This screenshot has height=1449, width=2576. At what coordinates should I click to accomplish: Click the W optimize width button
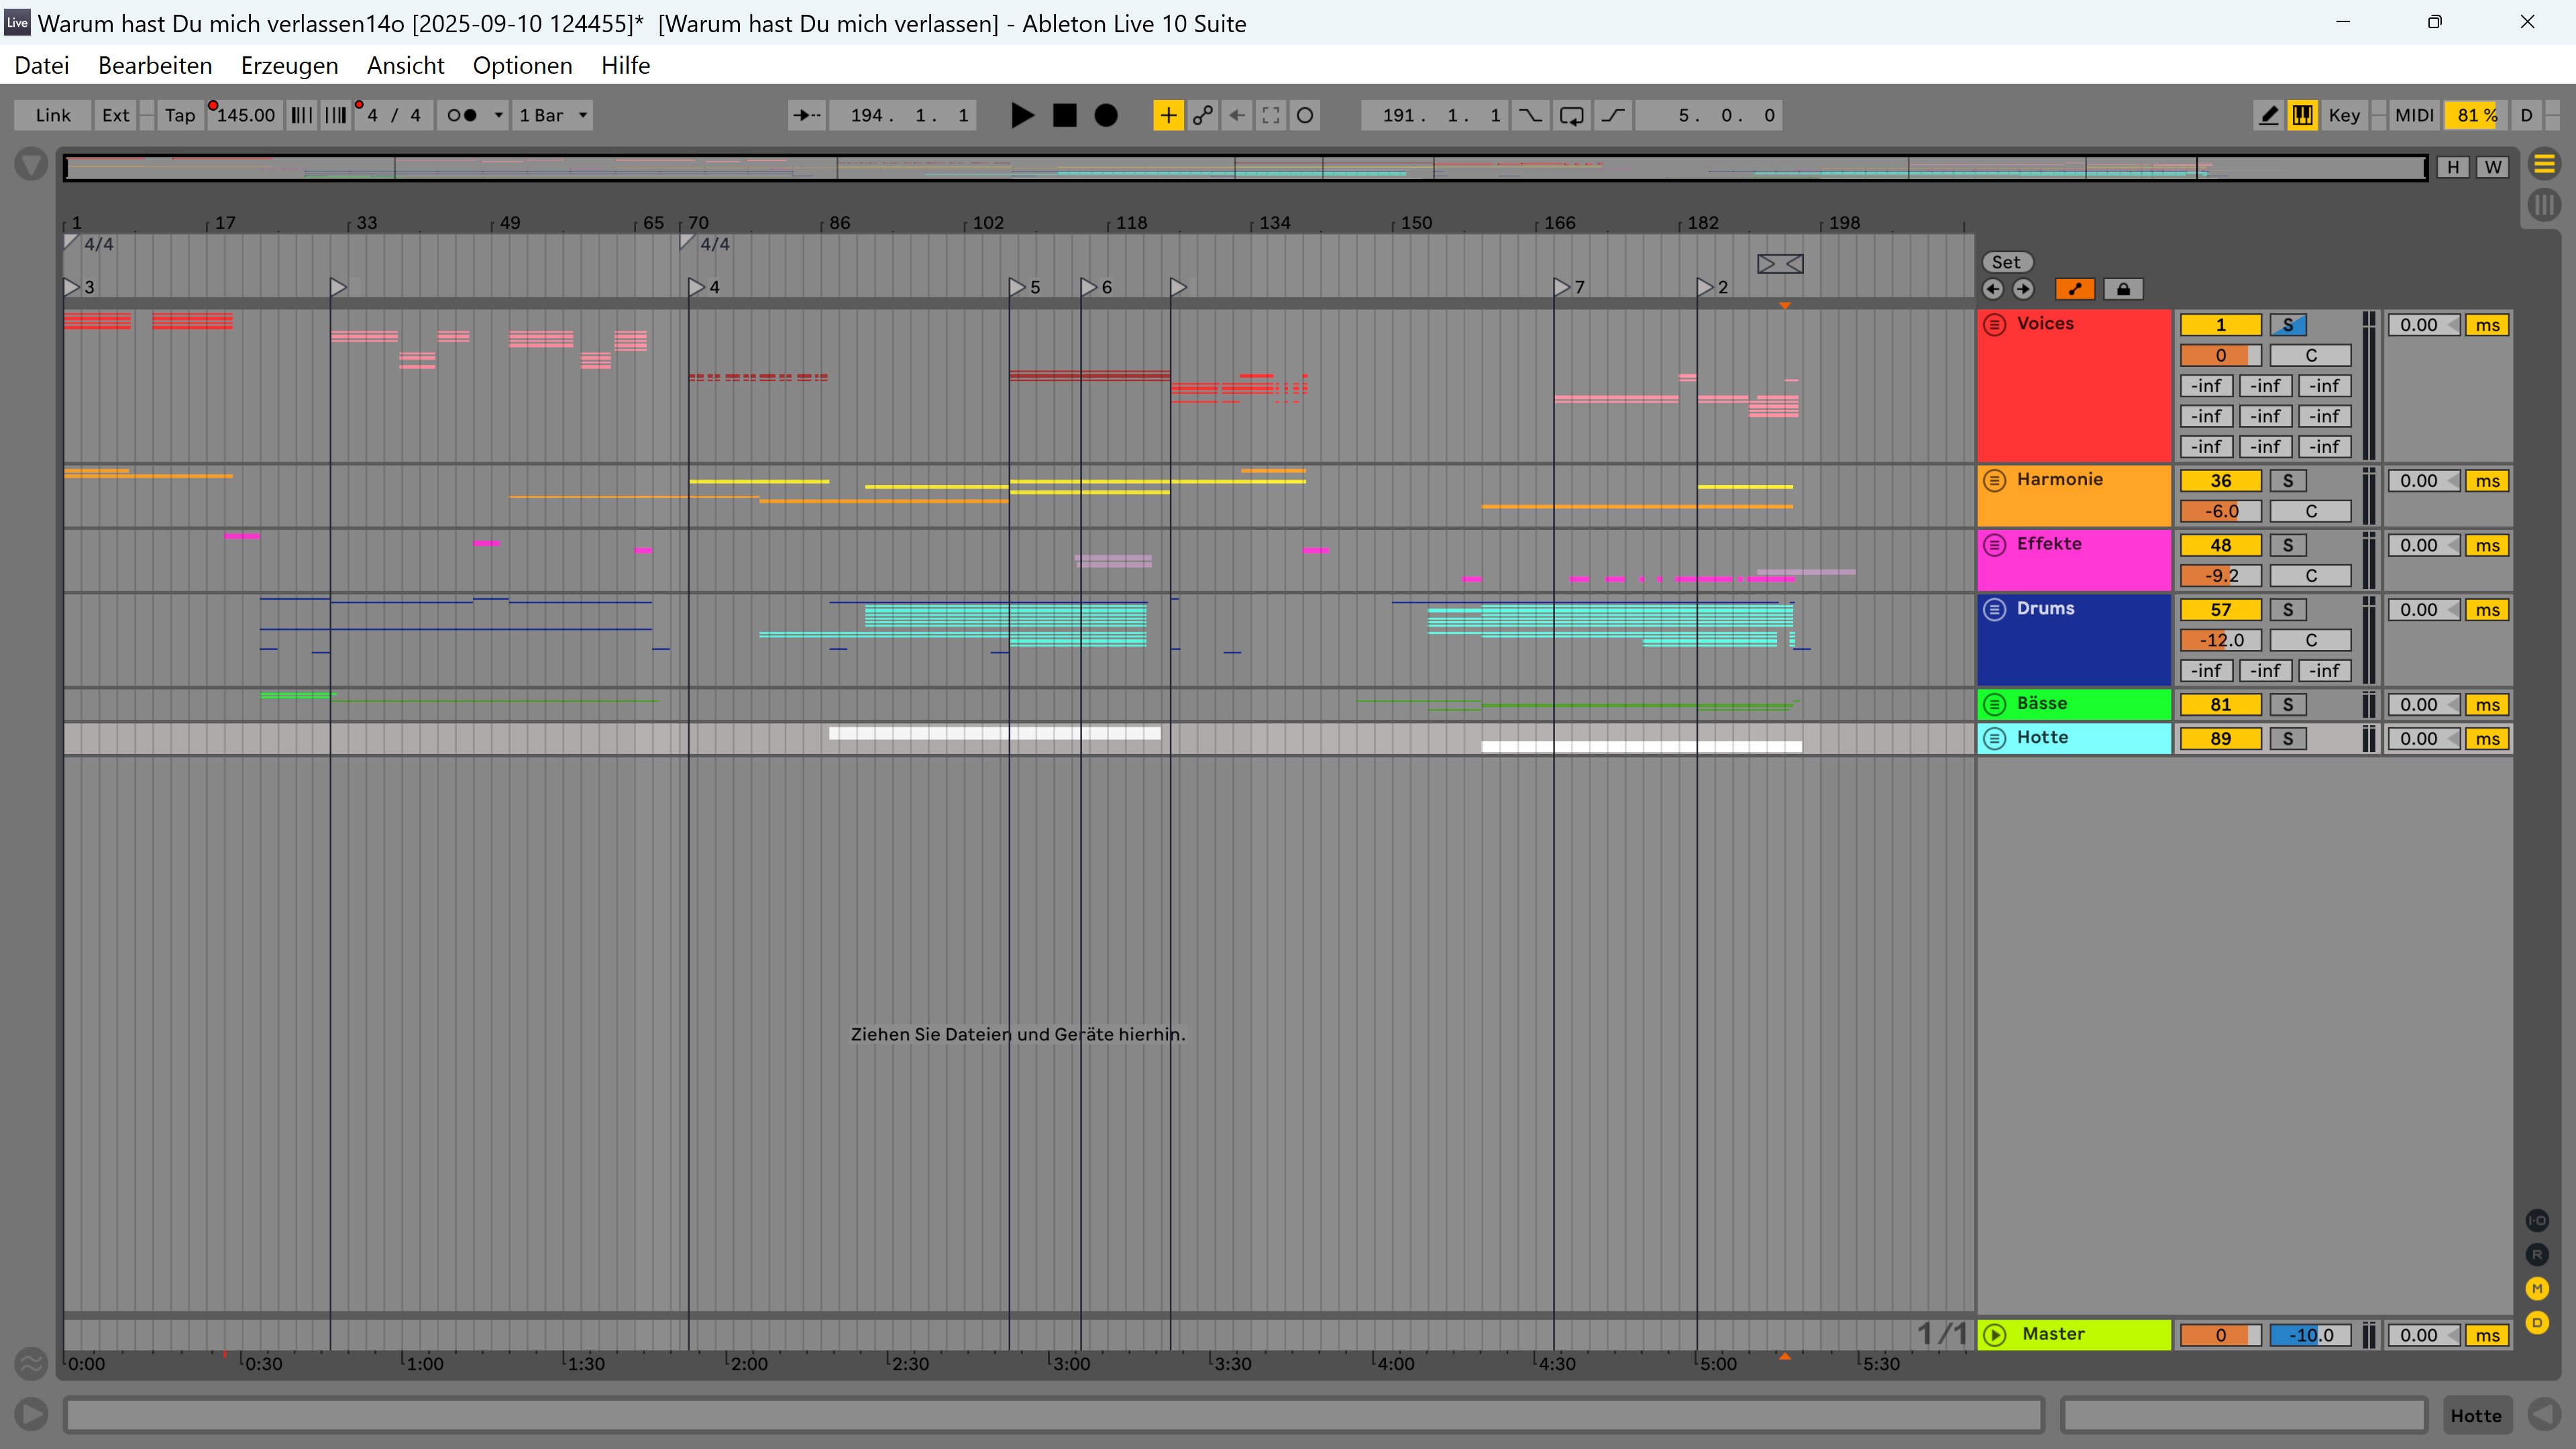click(2493, 167)
